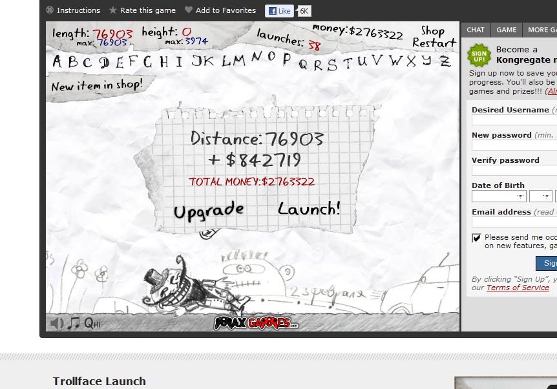Switch to the GAME tab
Viewport: 557px width, 389px height.
coord(507,30)
